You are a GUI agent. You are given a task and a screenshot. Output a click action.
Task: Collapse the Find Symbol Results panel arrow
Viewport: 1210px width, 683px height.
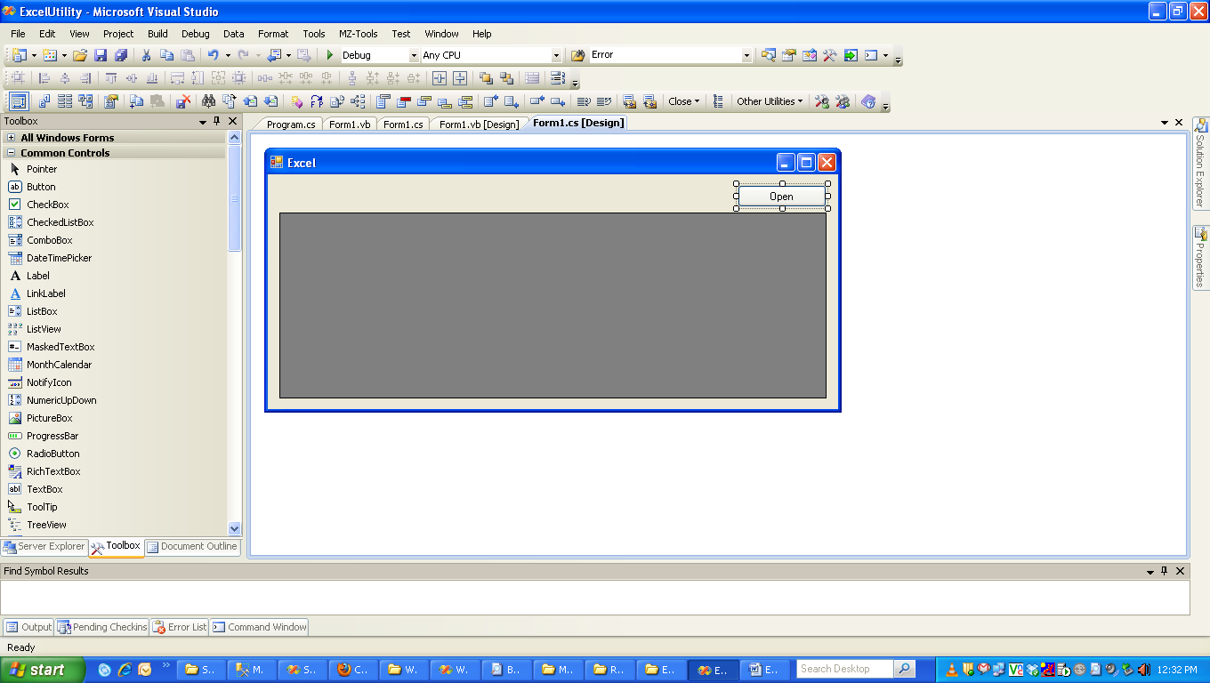pos(1150,571)
